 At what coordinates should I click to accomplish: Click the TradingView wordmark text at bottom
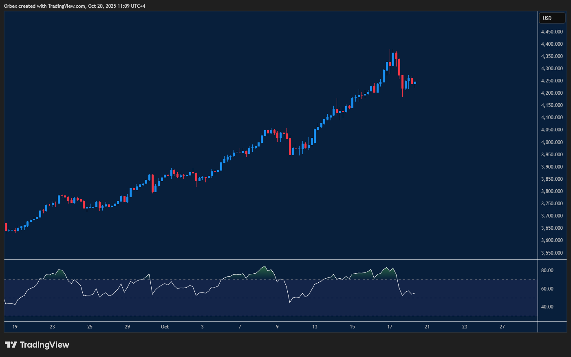(x=44, y=345)
